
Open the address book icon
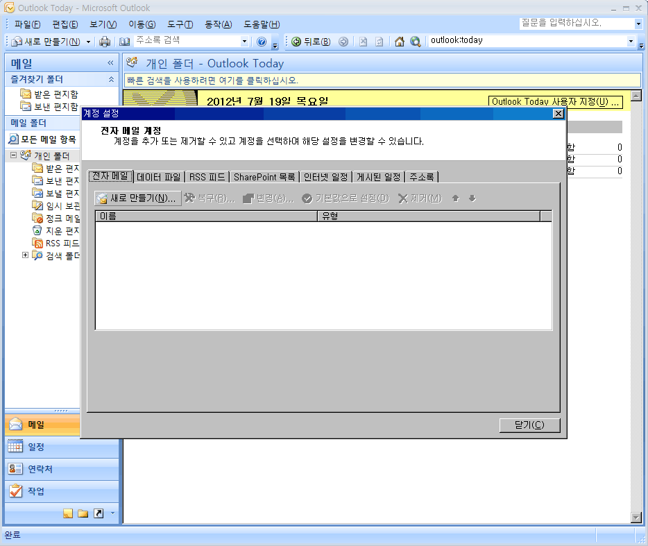[x=124, y=42]
